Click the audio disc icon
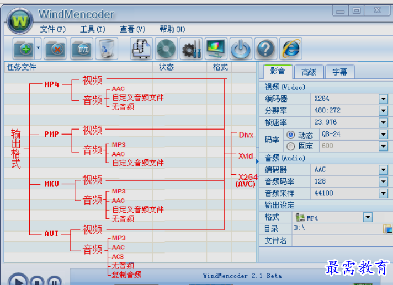 click(x=166, y=49)
